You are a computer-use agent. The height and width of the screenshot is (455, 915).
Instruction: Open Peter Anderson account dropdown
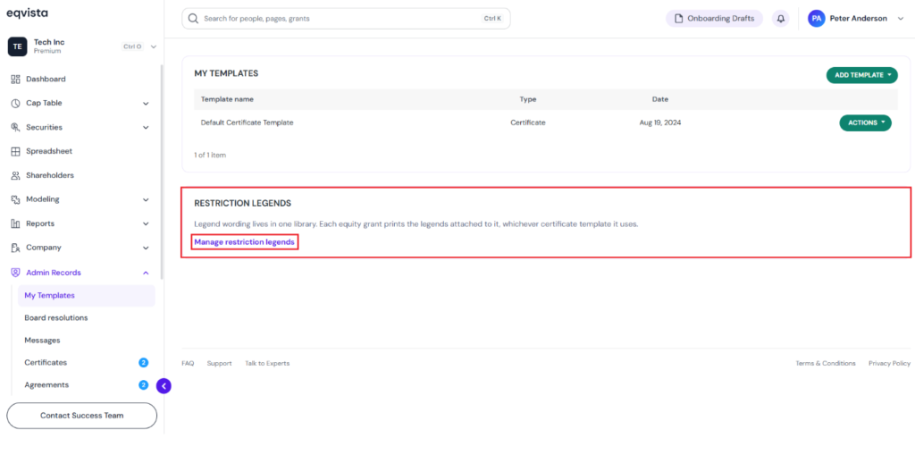click(x=901, y=19)
